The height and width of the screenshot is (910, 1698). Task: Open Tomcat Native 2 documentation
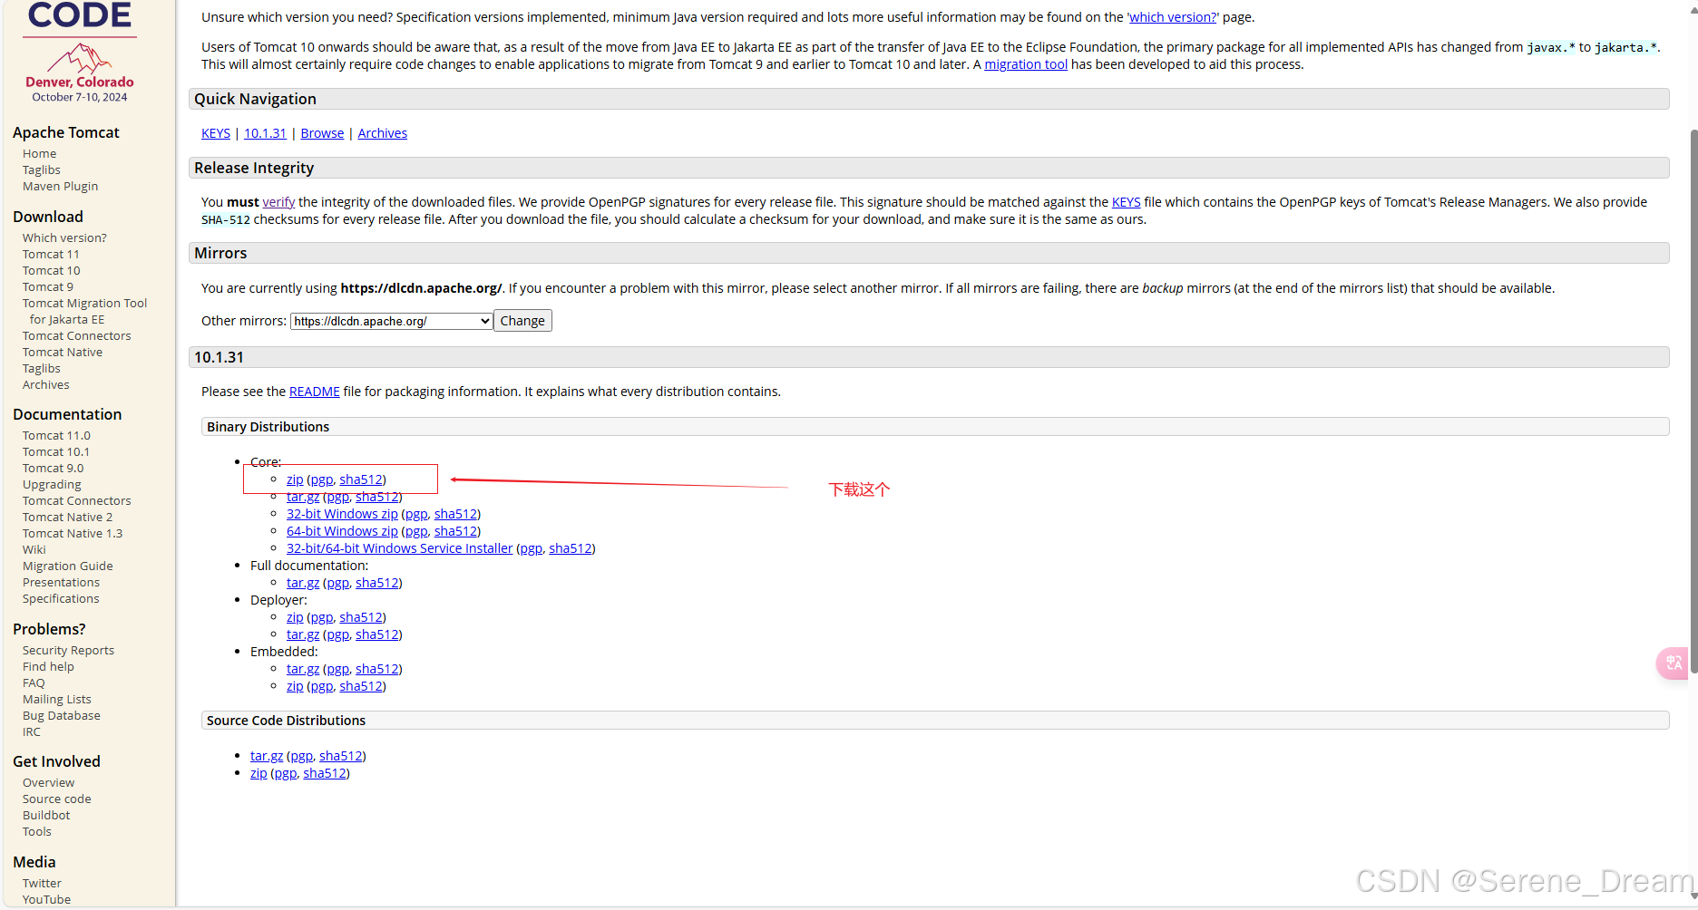(67, 518)
